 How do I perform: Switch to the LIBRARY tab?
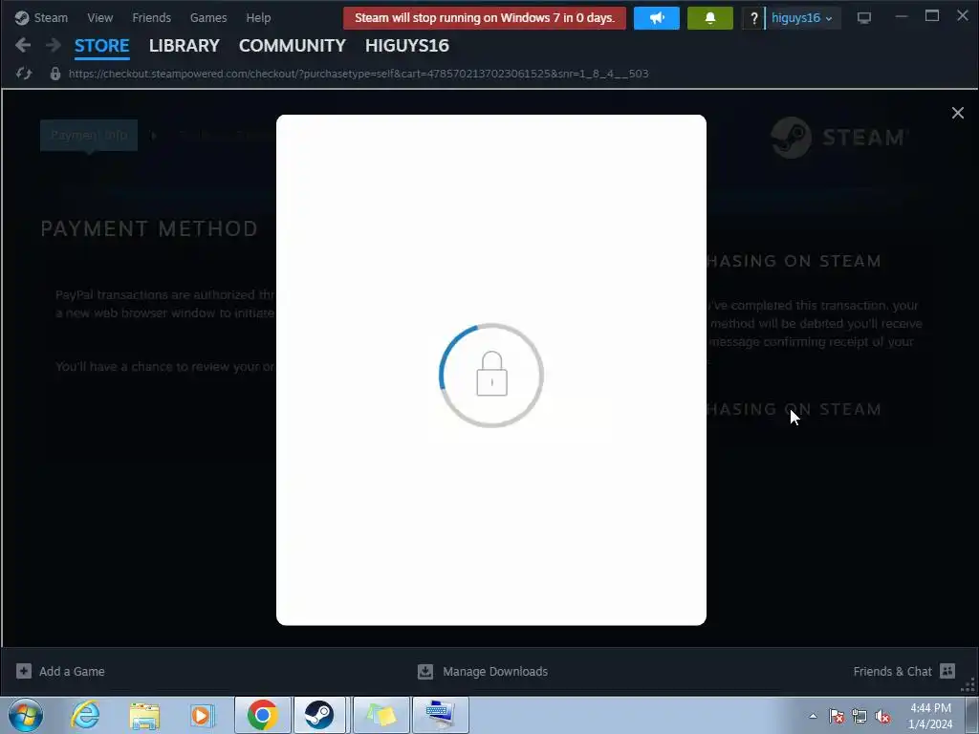(x=185, y=46)
